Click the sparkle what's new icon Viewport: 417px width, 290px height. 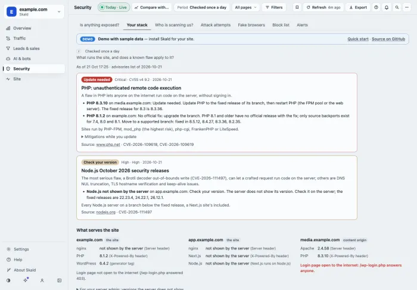pyautogui.click(x=26, y=280)
